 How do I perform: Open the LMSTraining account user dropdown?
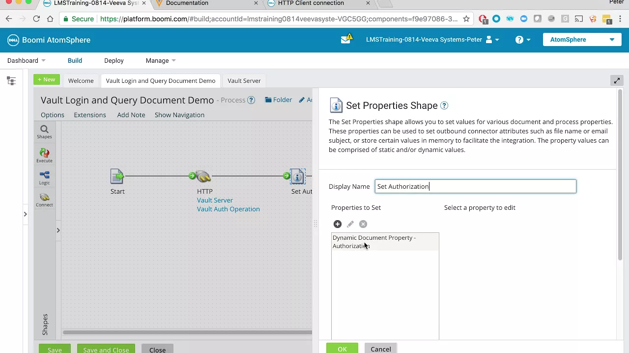432,40
